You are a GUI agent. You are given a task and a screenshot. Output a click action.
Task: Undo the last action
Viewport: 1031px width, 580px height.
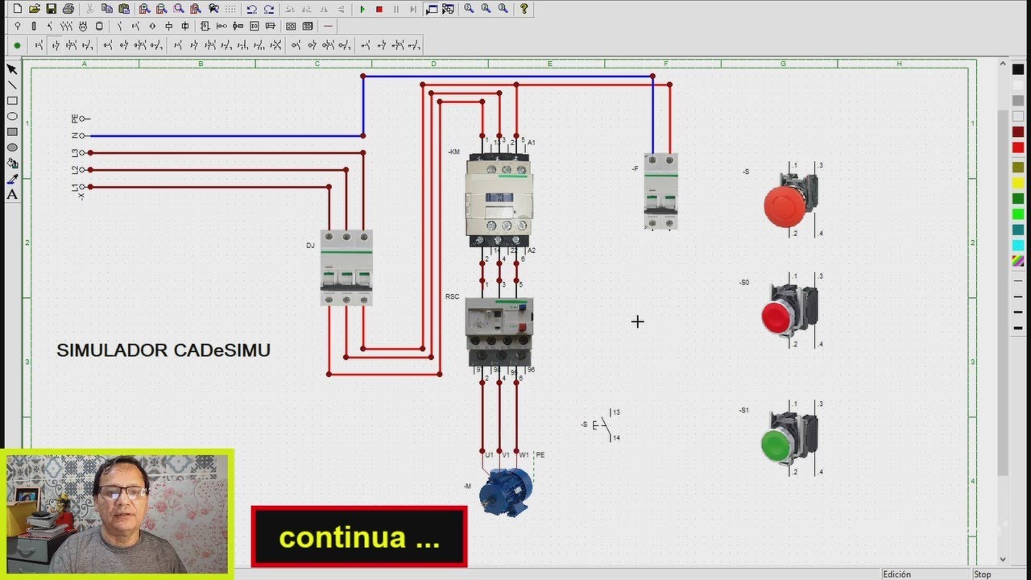coord(251,9)
